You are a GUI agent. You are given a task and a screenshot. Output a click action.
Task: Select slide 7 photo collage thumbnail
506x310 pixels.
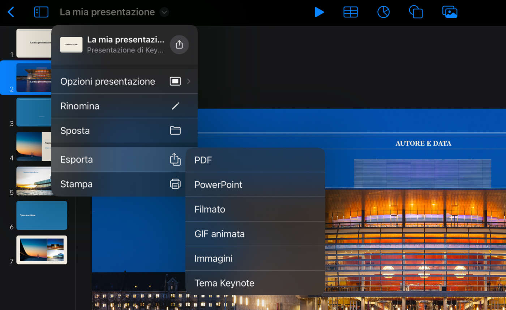42,250
